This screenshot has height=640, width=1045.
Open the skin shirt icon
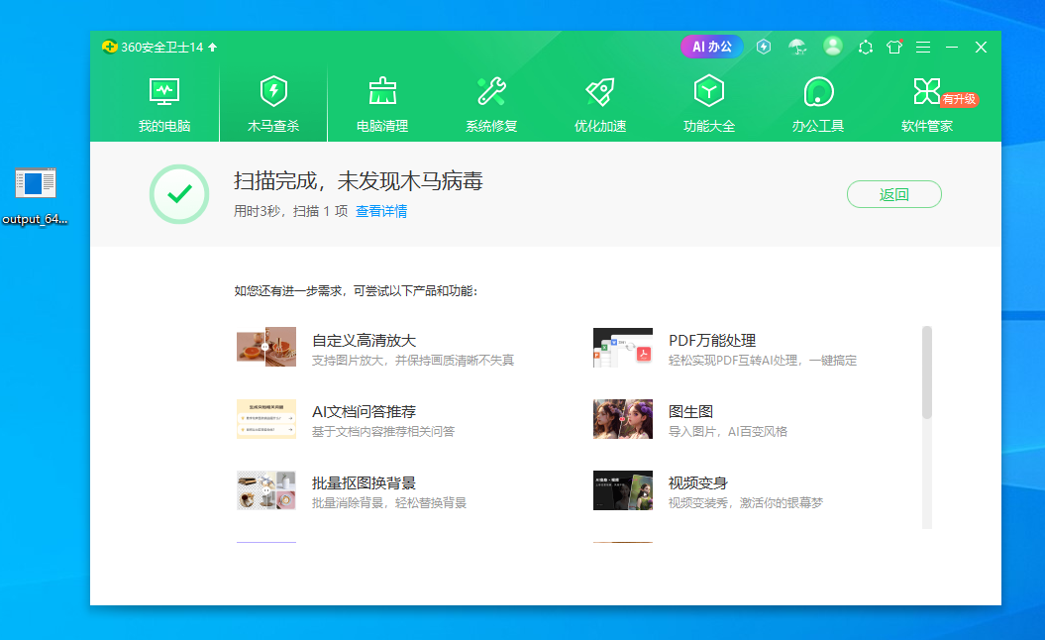(893, 47)
